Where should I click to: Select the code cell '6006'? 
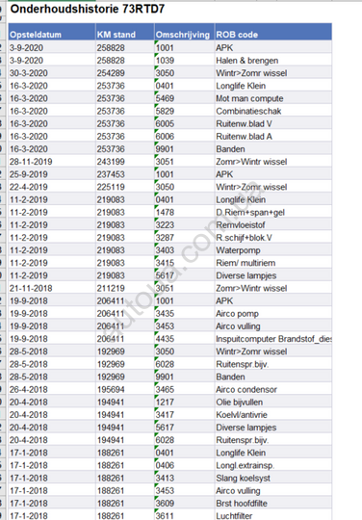coord(184,137)
